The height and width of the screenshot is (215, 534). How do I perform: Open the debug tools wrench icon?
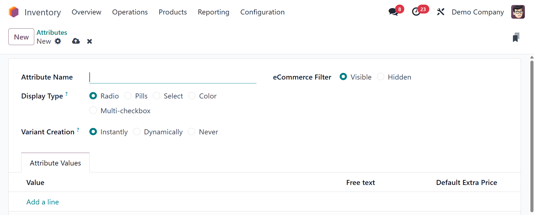point(440,12)
